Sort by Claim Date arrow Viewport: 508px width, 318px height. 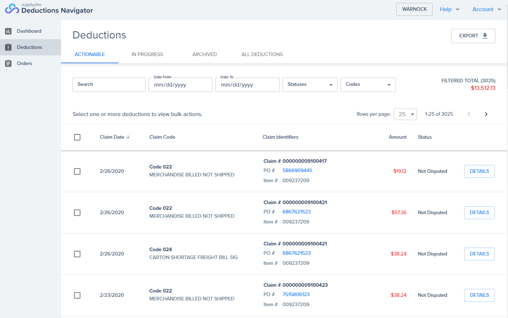(x=128, y=137)
